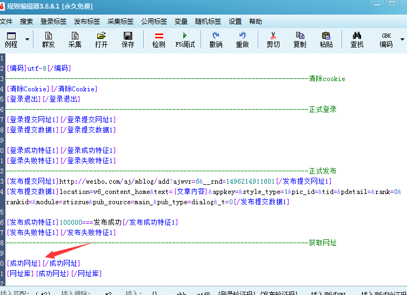
Task: Open the 文件 menu
Action: (x=6, y=22)
